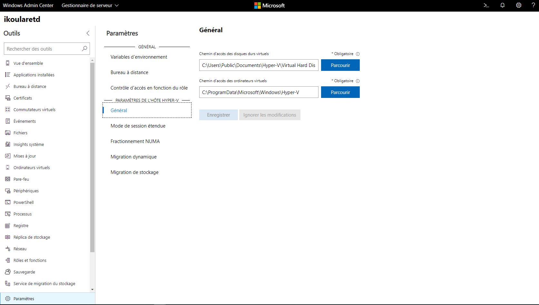Click Parcourir for virtual machines path
The image size is (539, 305).
pos(340,92)
